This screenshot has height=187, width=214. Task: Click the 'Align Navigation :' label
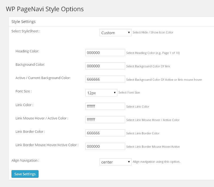tap(25, 160)
